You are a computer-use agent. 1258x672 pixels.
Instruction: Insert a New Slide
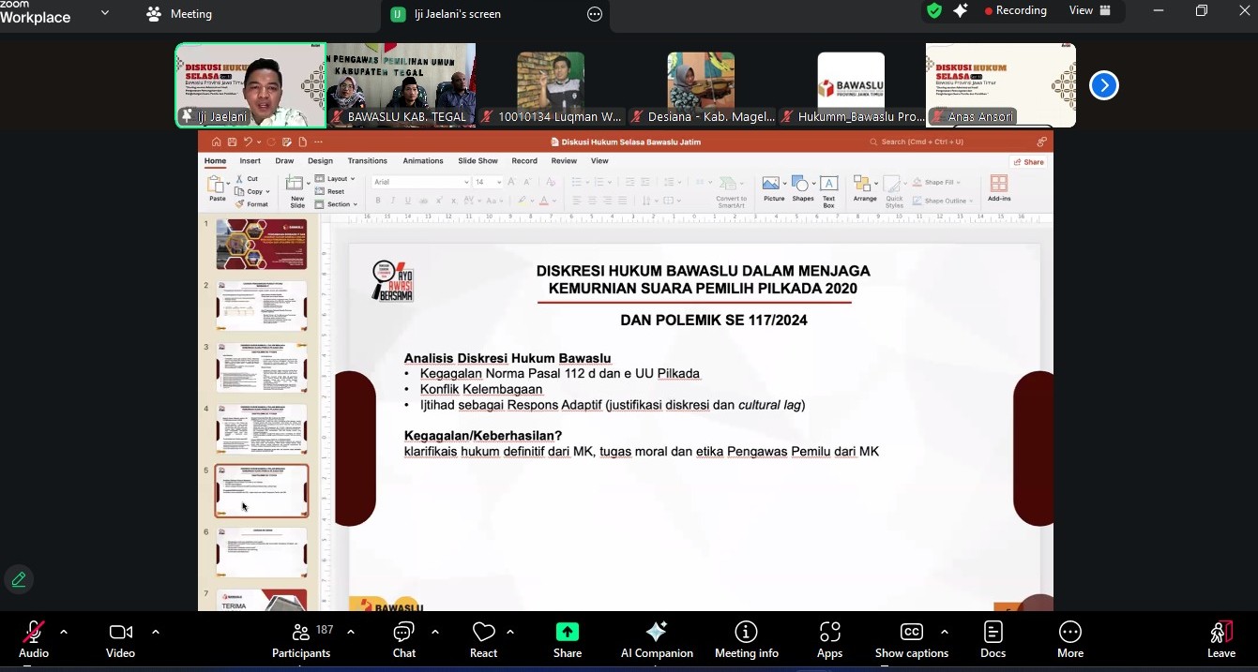(x=295, y=185)
